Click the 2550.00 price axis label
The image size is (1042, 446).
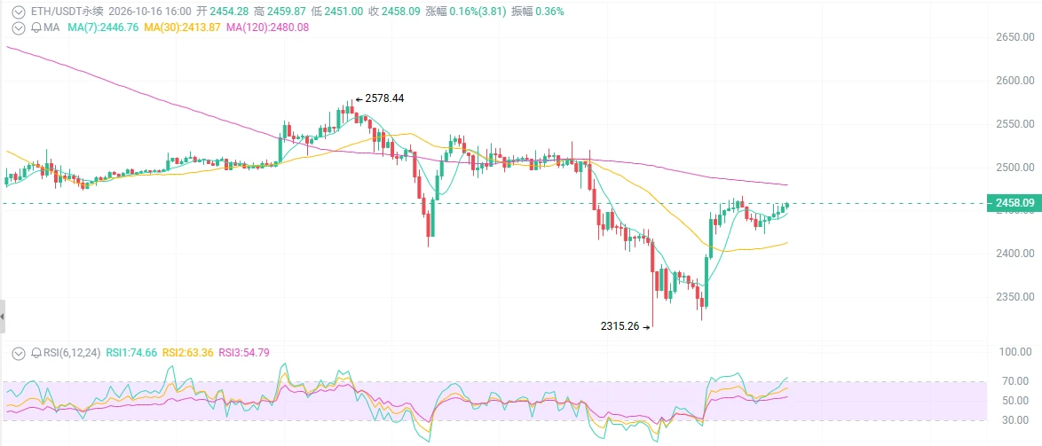pyautogui.click(x=1015, y=123)
